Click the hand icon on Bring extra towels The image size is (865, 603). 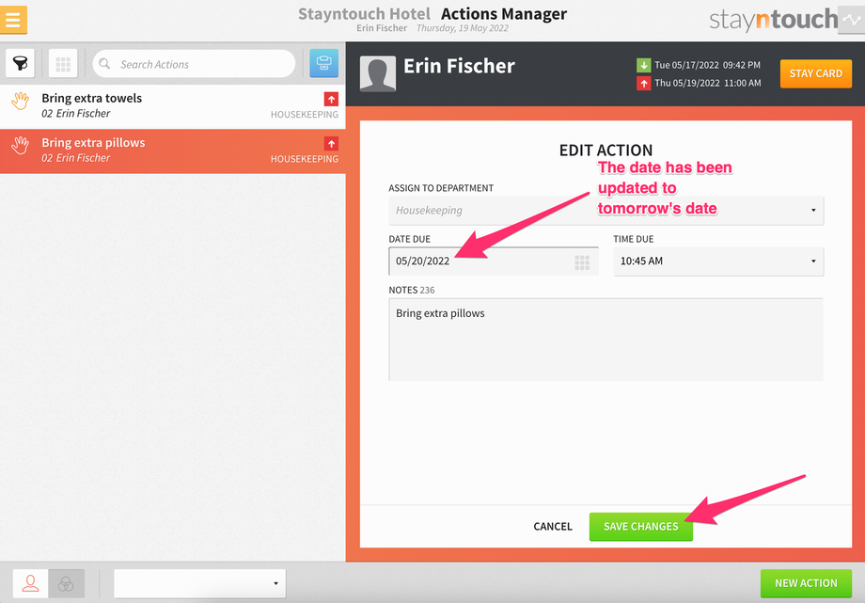click(21, 101)
